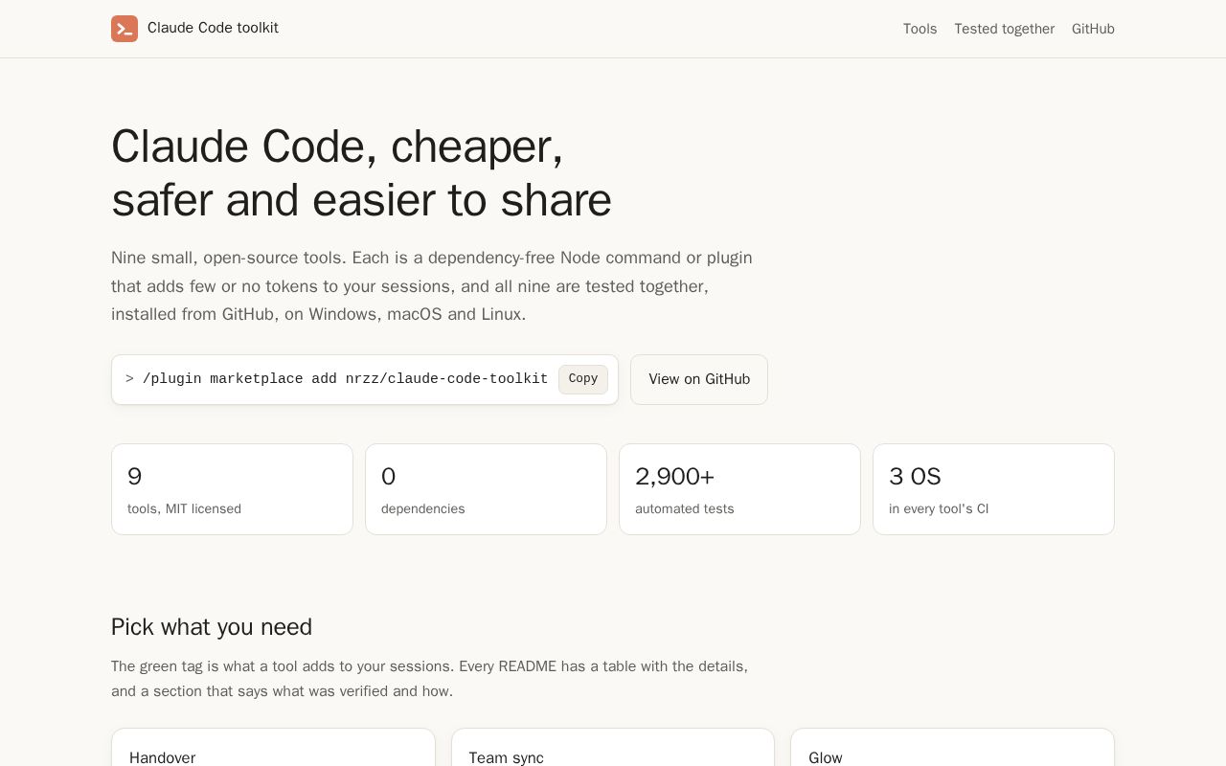Viewport: 1226px width, 766px height.
Task: Open the Claude Code toolkit home link
Action: 194,29
